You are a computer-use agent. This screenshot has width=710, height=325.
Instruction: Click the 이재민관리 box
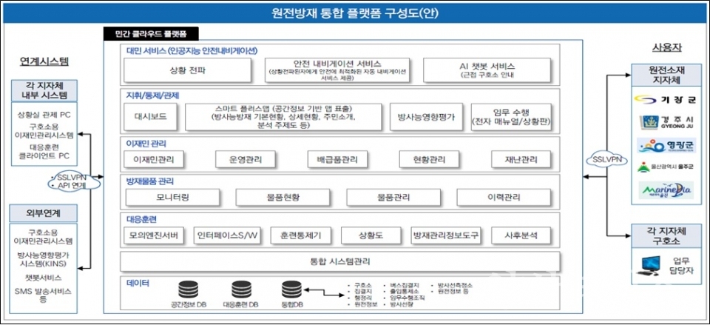click(x=154, y=160)
